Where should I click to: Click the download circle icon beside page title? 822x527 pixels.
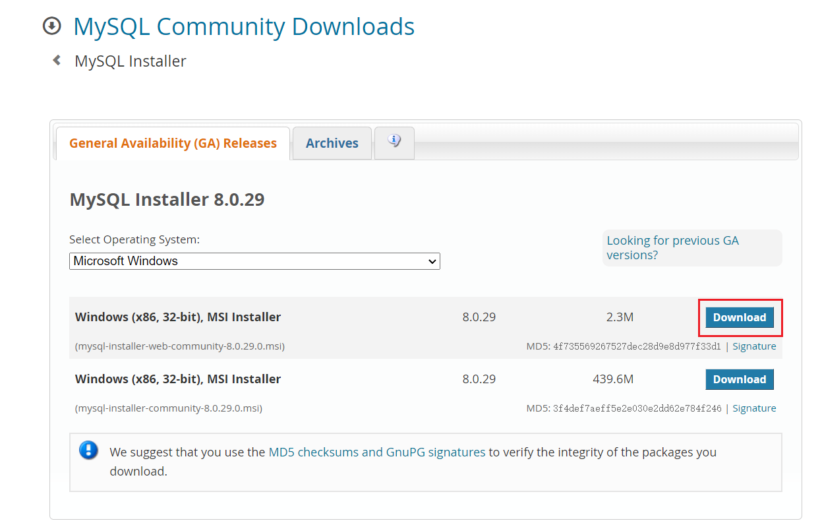click(x=51, y=26)
